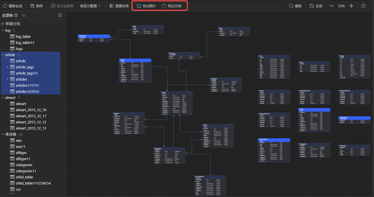Select articles111111 table row
This screenshot has width=374, height=197.
31,86
